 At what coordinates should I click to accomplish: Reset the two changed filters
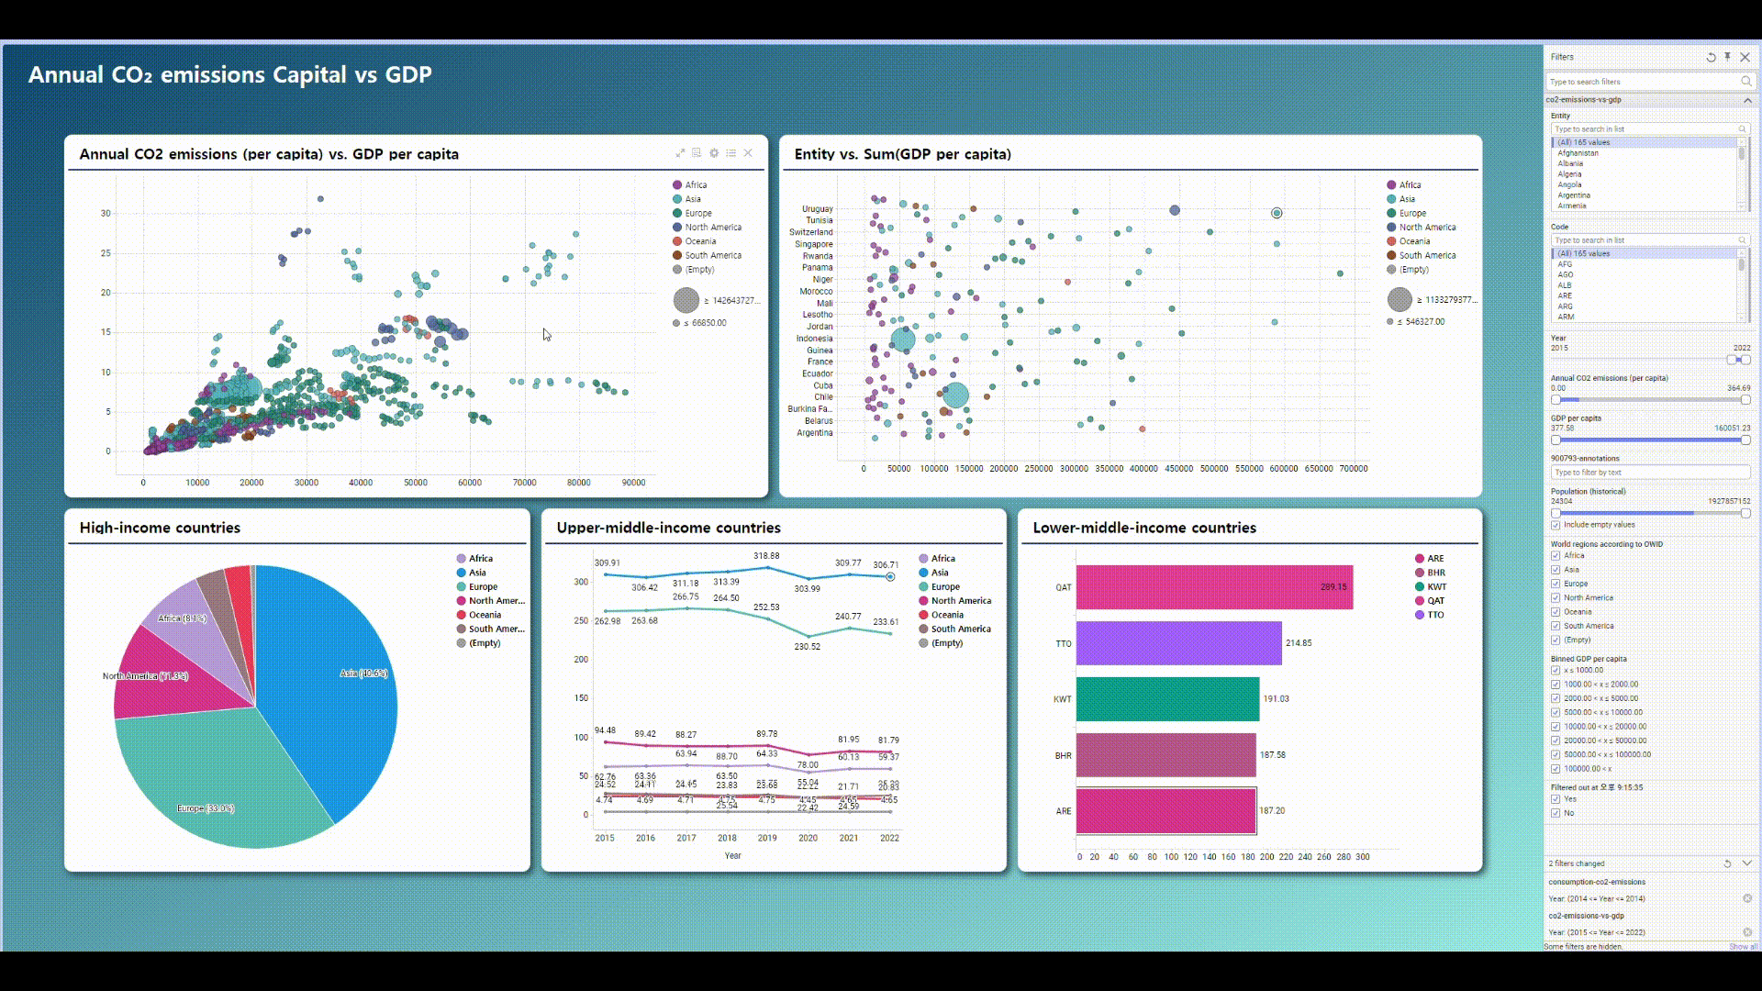[x=1727, y=863]
